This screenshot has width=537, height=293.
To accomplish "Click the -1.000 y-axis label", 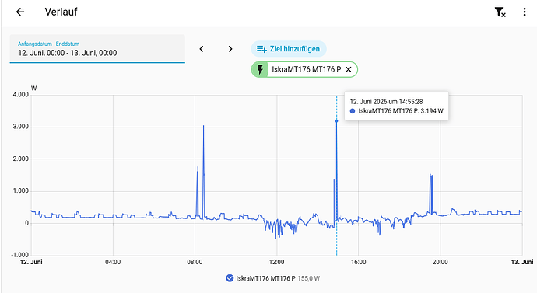I will pos(20,255).
